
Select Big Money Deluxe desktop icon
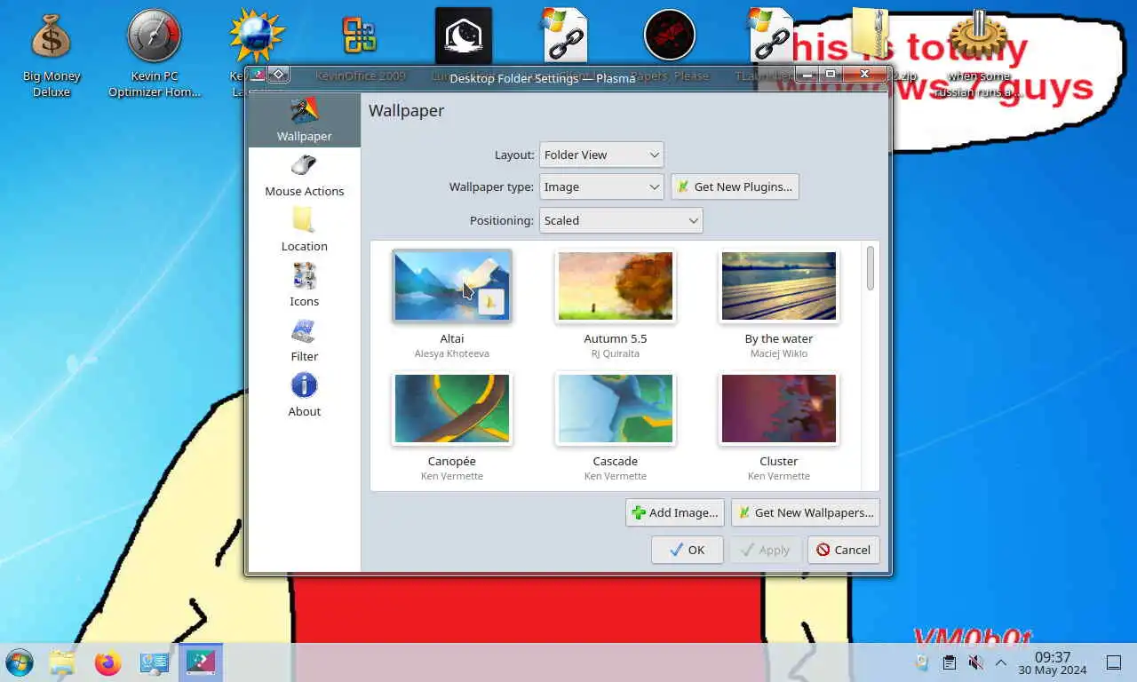click(52, 53)
